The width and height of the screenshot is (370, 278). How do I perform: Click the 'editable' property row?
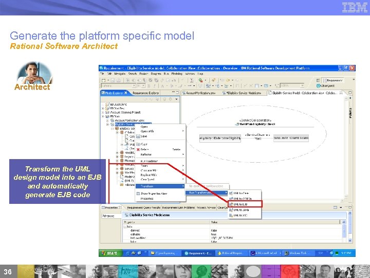click(232, 234)
